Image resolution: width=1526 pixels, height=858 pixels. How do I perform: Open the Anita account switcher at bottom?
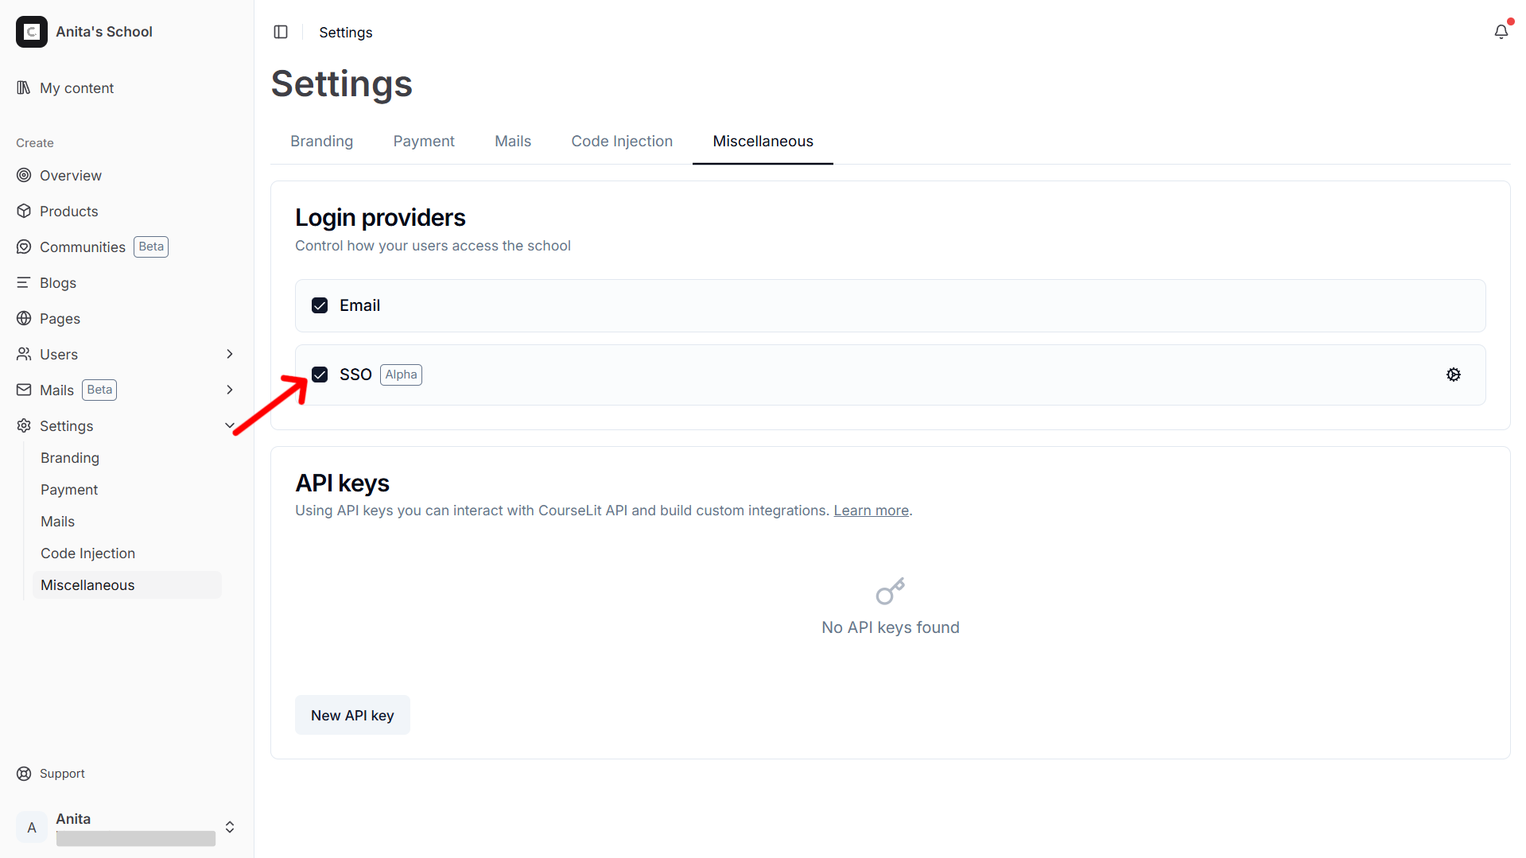(229, 827)
